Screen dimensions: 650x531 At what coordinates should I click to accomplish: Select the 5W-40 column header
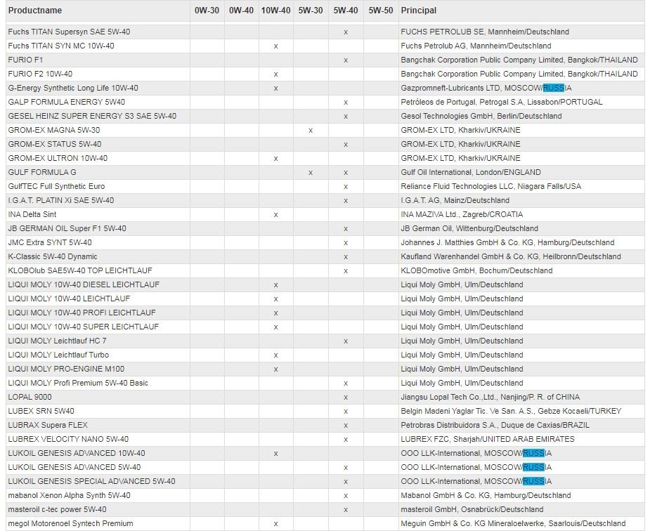[346, 11]
